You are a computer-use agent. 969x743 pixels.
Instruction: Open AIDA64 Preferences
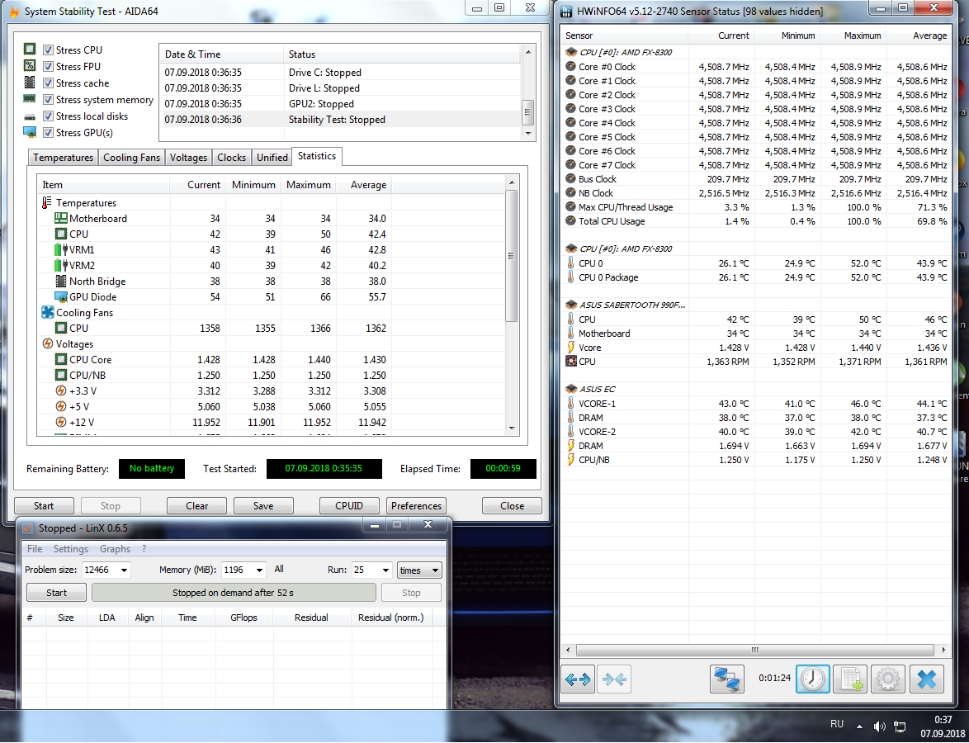416,505
